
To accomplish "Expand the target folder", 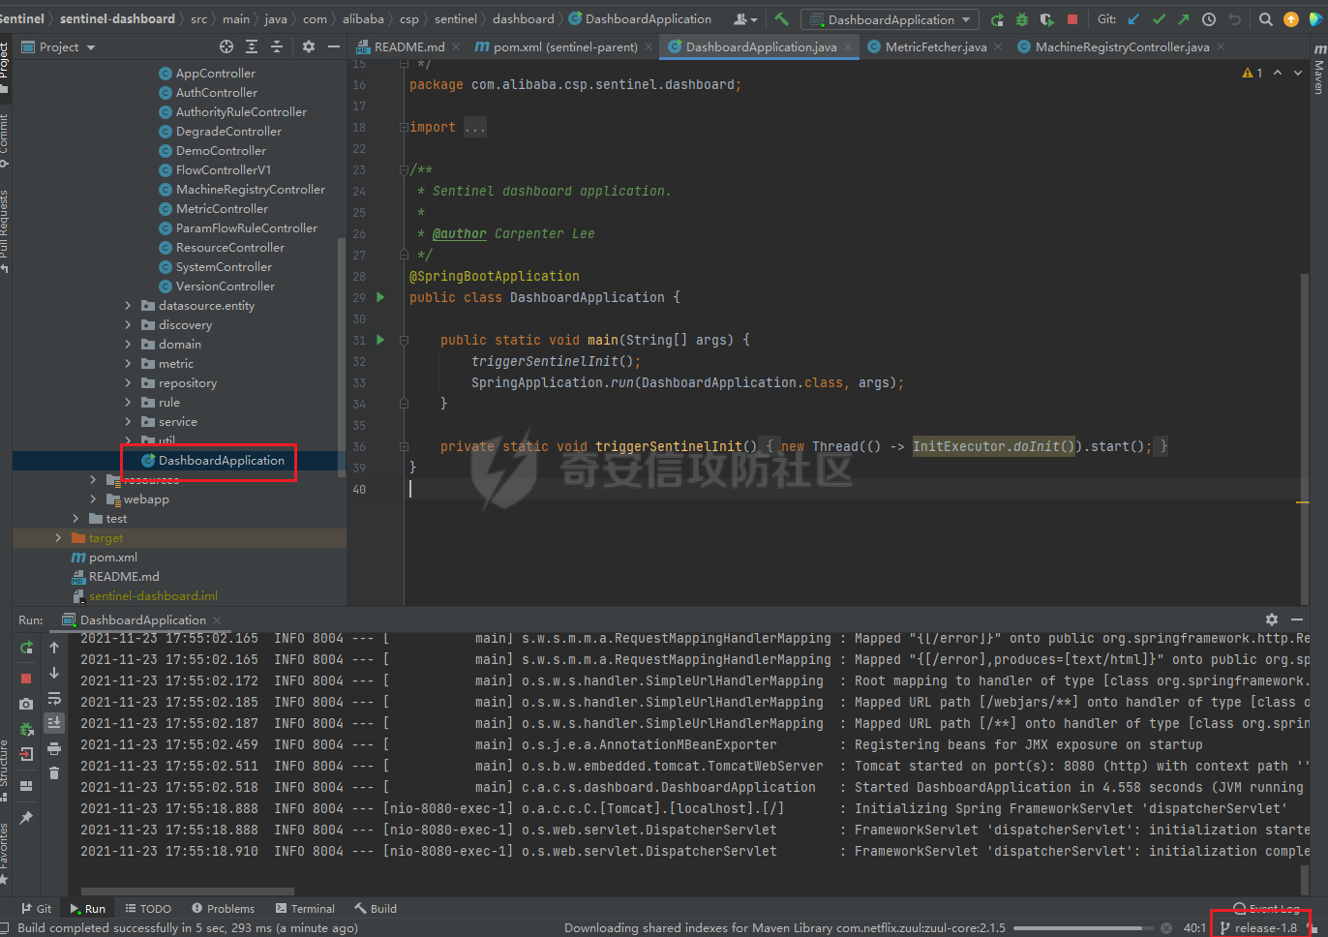I will [58, 537].
